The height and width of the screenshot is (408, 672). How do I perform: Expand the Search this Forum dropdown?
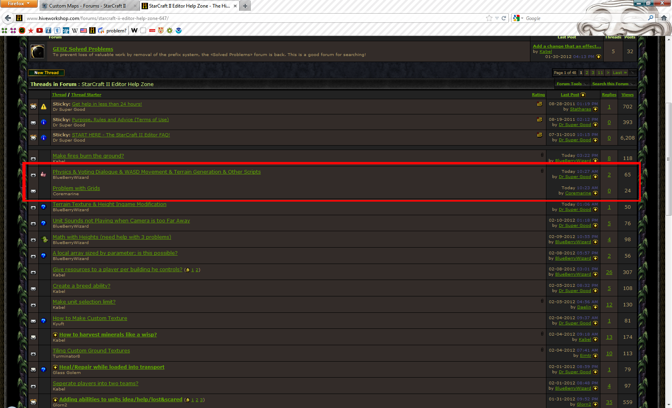pos(612,84)
